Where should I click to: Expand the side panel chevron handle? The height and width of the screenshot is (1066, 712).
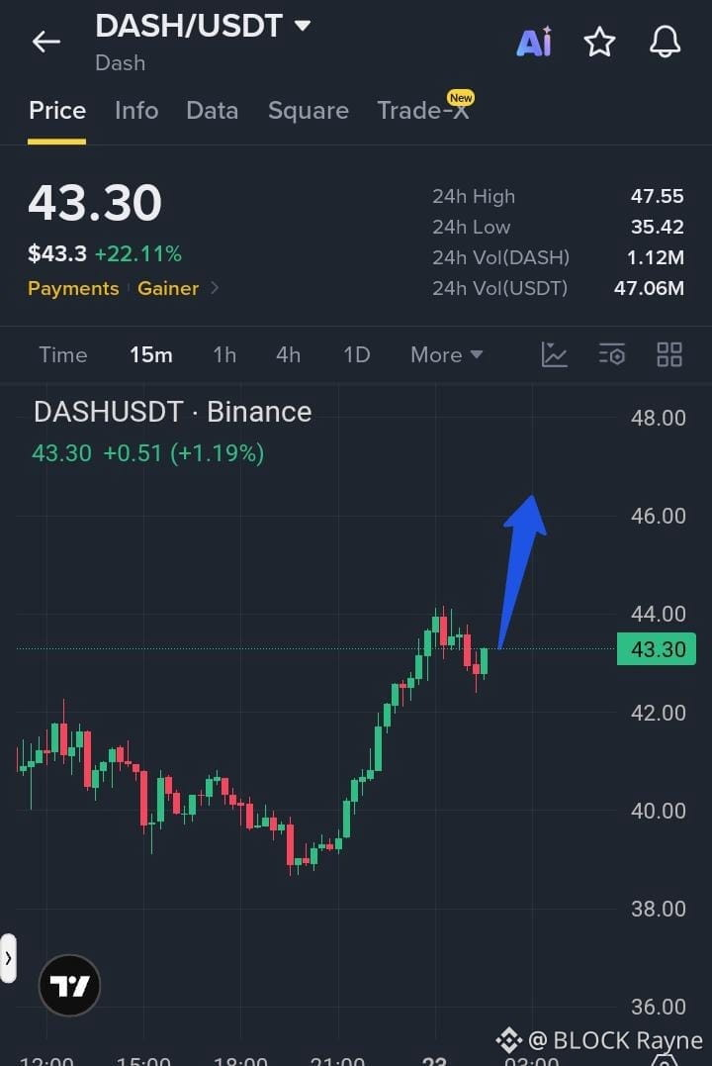pos(8,958)
